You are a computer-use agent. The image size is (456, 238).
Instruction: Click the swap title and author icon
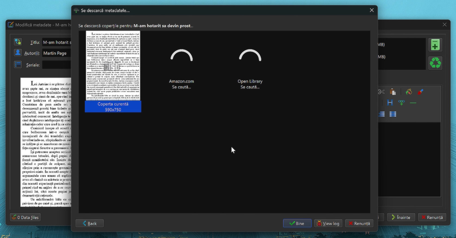pos(18,42)
